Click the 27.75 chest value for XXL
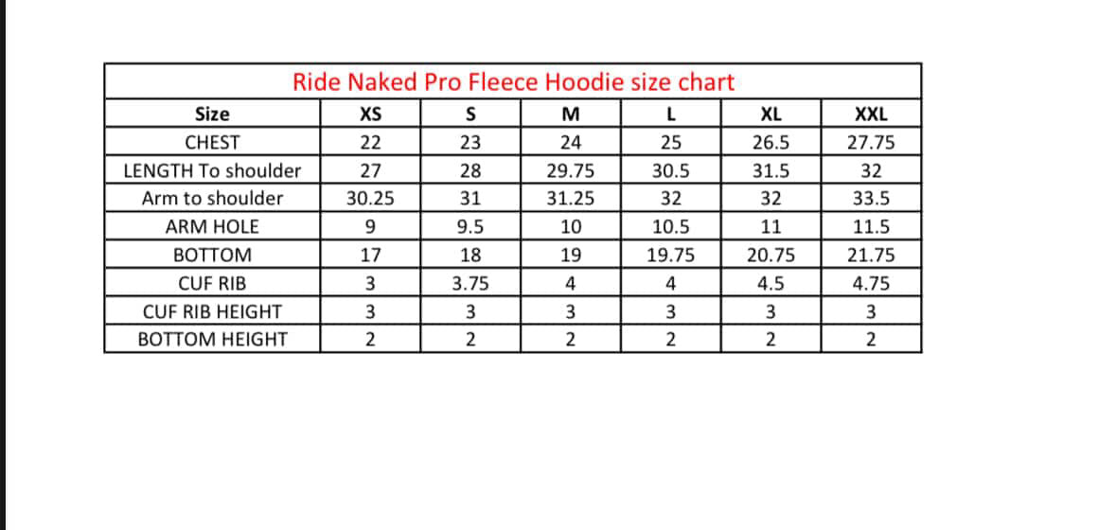The height and width of the screenshot is (530, 1116). [871, 143]
